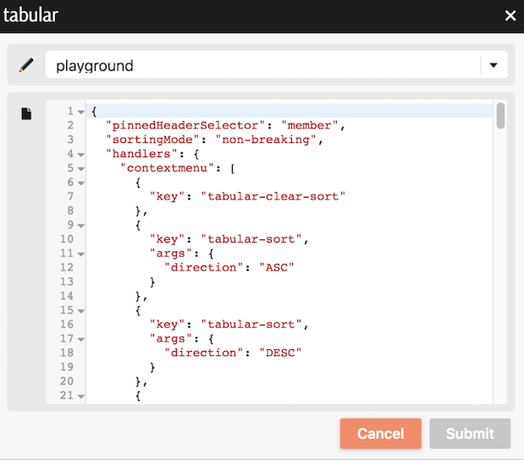Screen dimensions: 524x460
Task: Click "tabular-sort" on line 10
Action: tap(251, 239)
